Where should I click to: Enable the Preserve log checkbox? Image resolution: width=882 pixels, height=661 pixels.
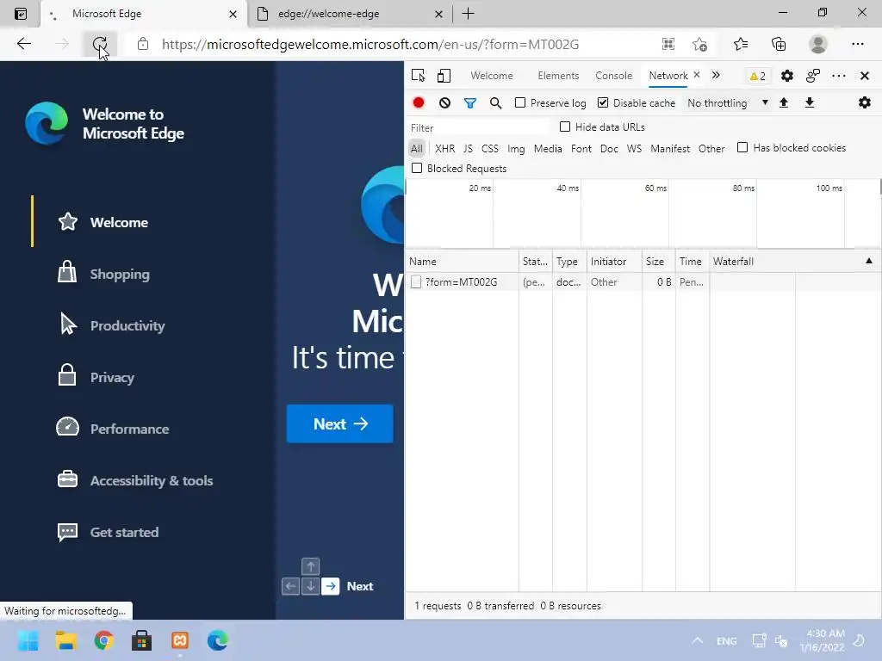tap(520, 102)
